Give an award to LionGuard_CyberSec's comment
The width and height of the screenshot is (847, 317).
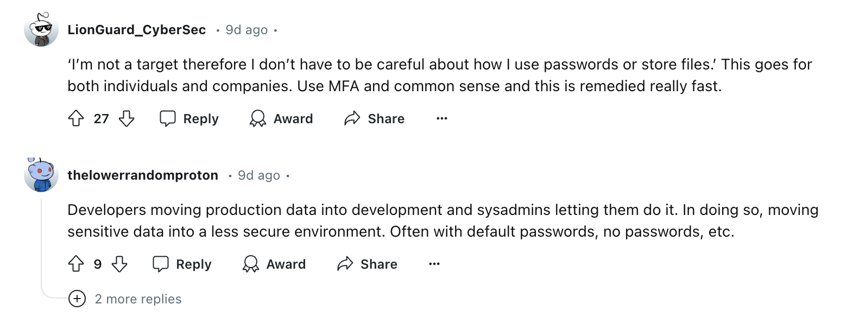[281, 119]
